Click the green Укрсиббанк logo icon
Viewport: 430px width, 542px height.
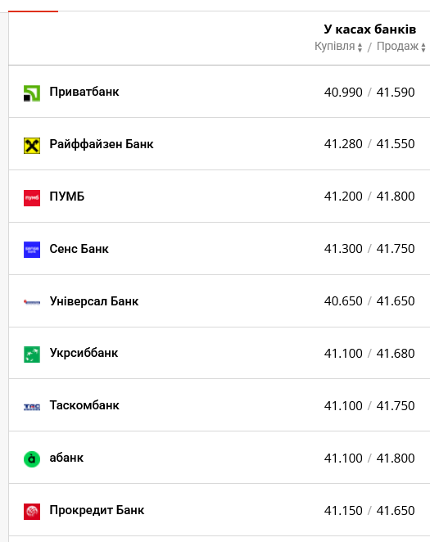click(32, 355)
